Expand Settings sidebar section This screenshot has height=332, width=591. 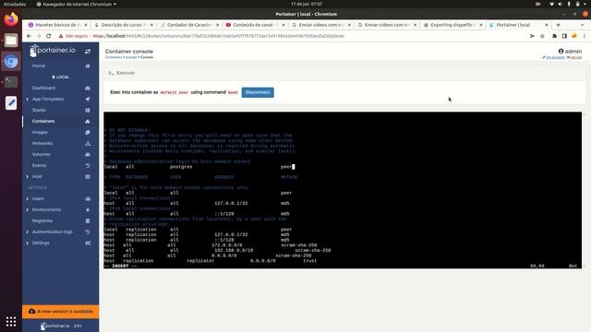pyautogui.click(x=27, y=243)
